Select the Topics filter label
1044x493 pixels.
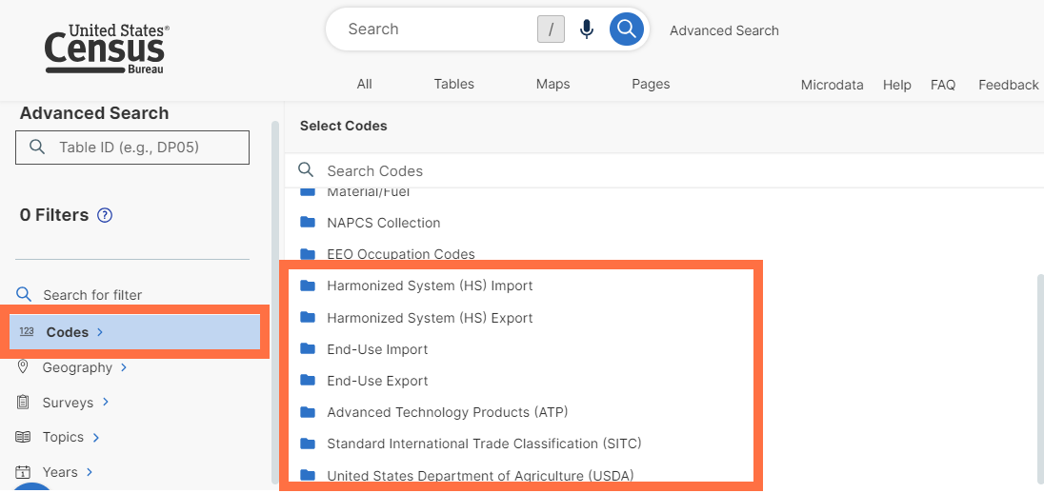point(63,437)
